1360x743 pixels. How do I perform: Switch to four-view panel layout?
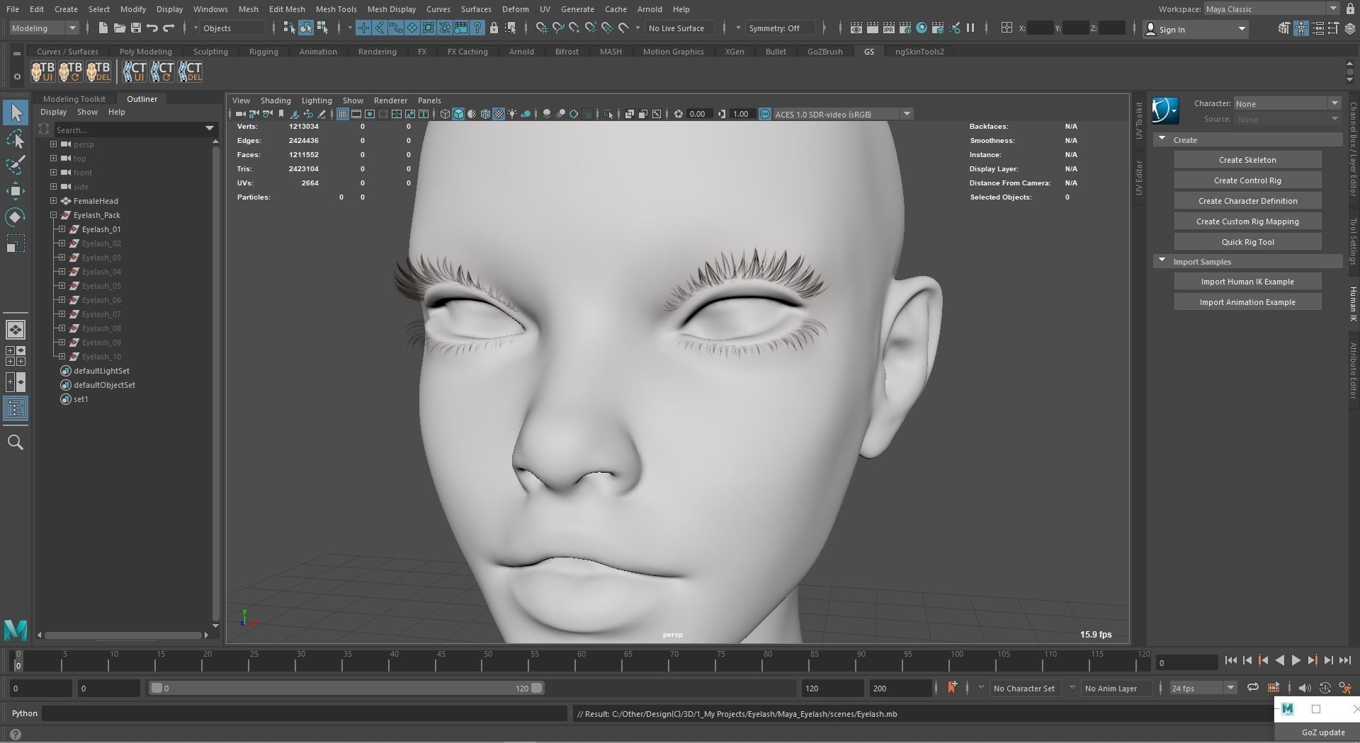pos(16,356)
